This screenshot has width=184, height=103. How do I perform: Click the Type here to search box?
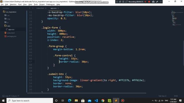(x=30, y=100)
